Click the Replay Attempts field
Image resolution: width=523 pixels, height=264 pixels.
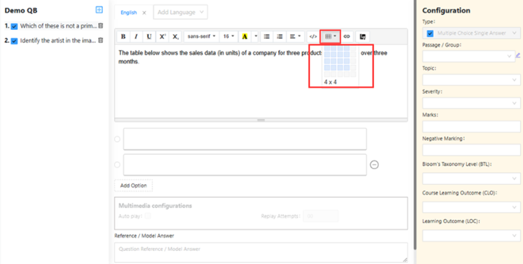tap(321, 216)
